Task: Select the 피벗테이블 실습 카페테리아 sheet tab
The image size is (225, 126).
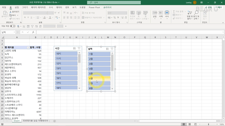Action: 35,121
